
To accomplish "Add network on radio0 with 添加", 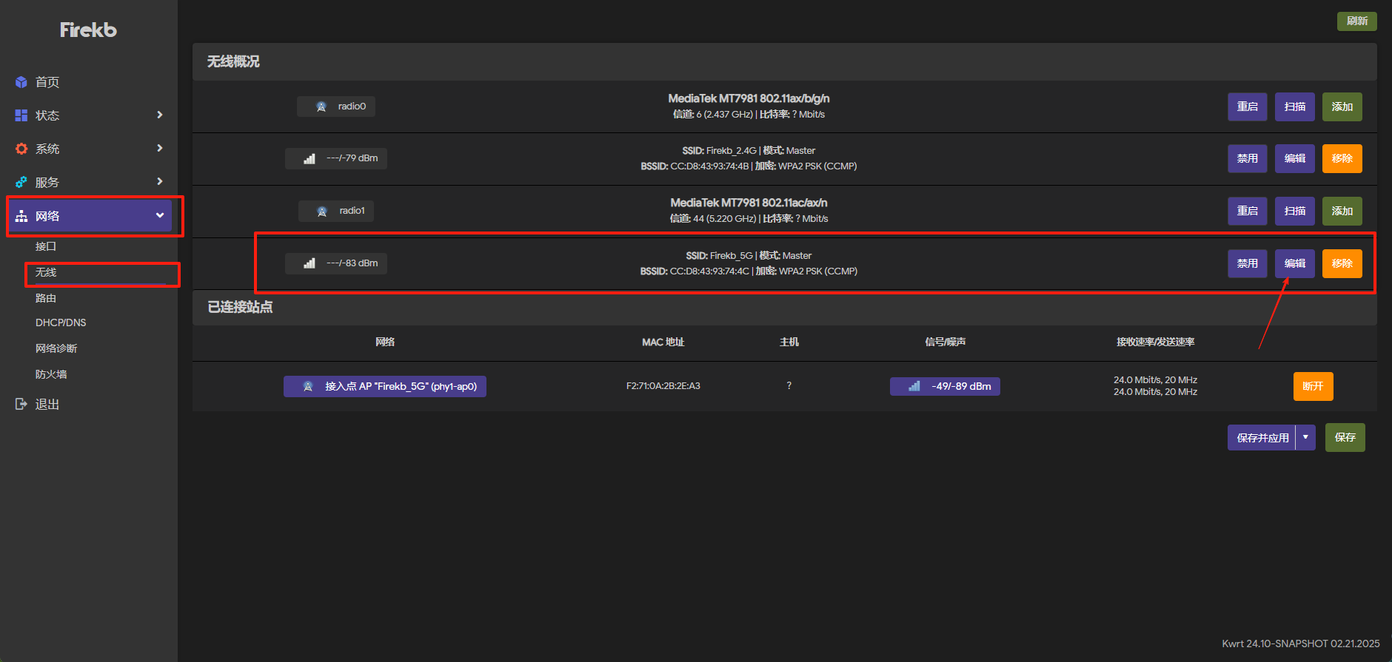I will (x=1342, y=107).
